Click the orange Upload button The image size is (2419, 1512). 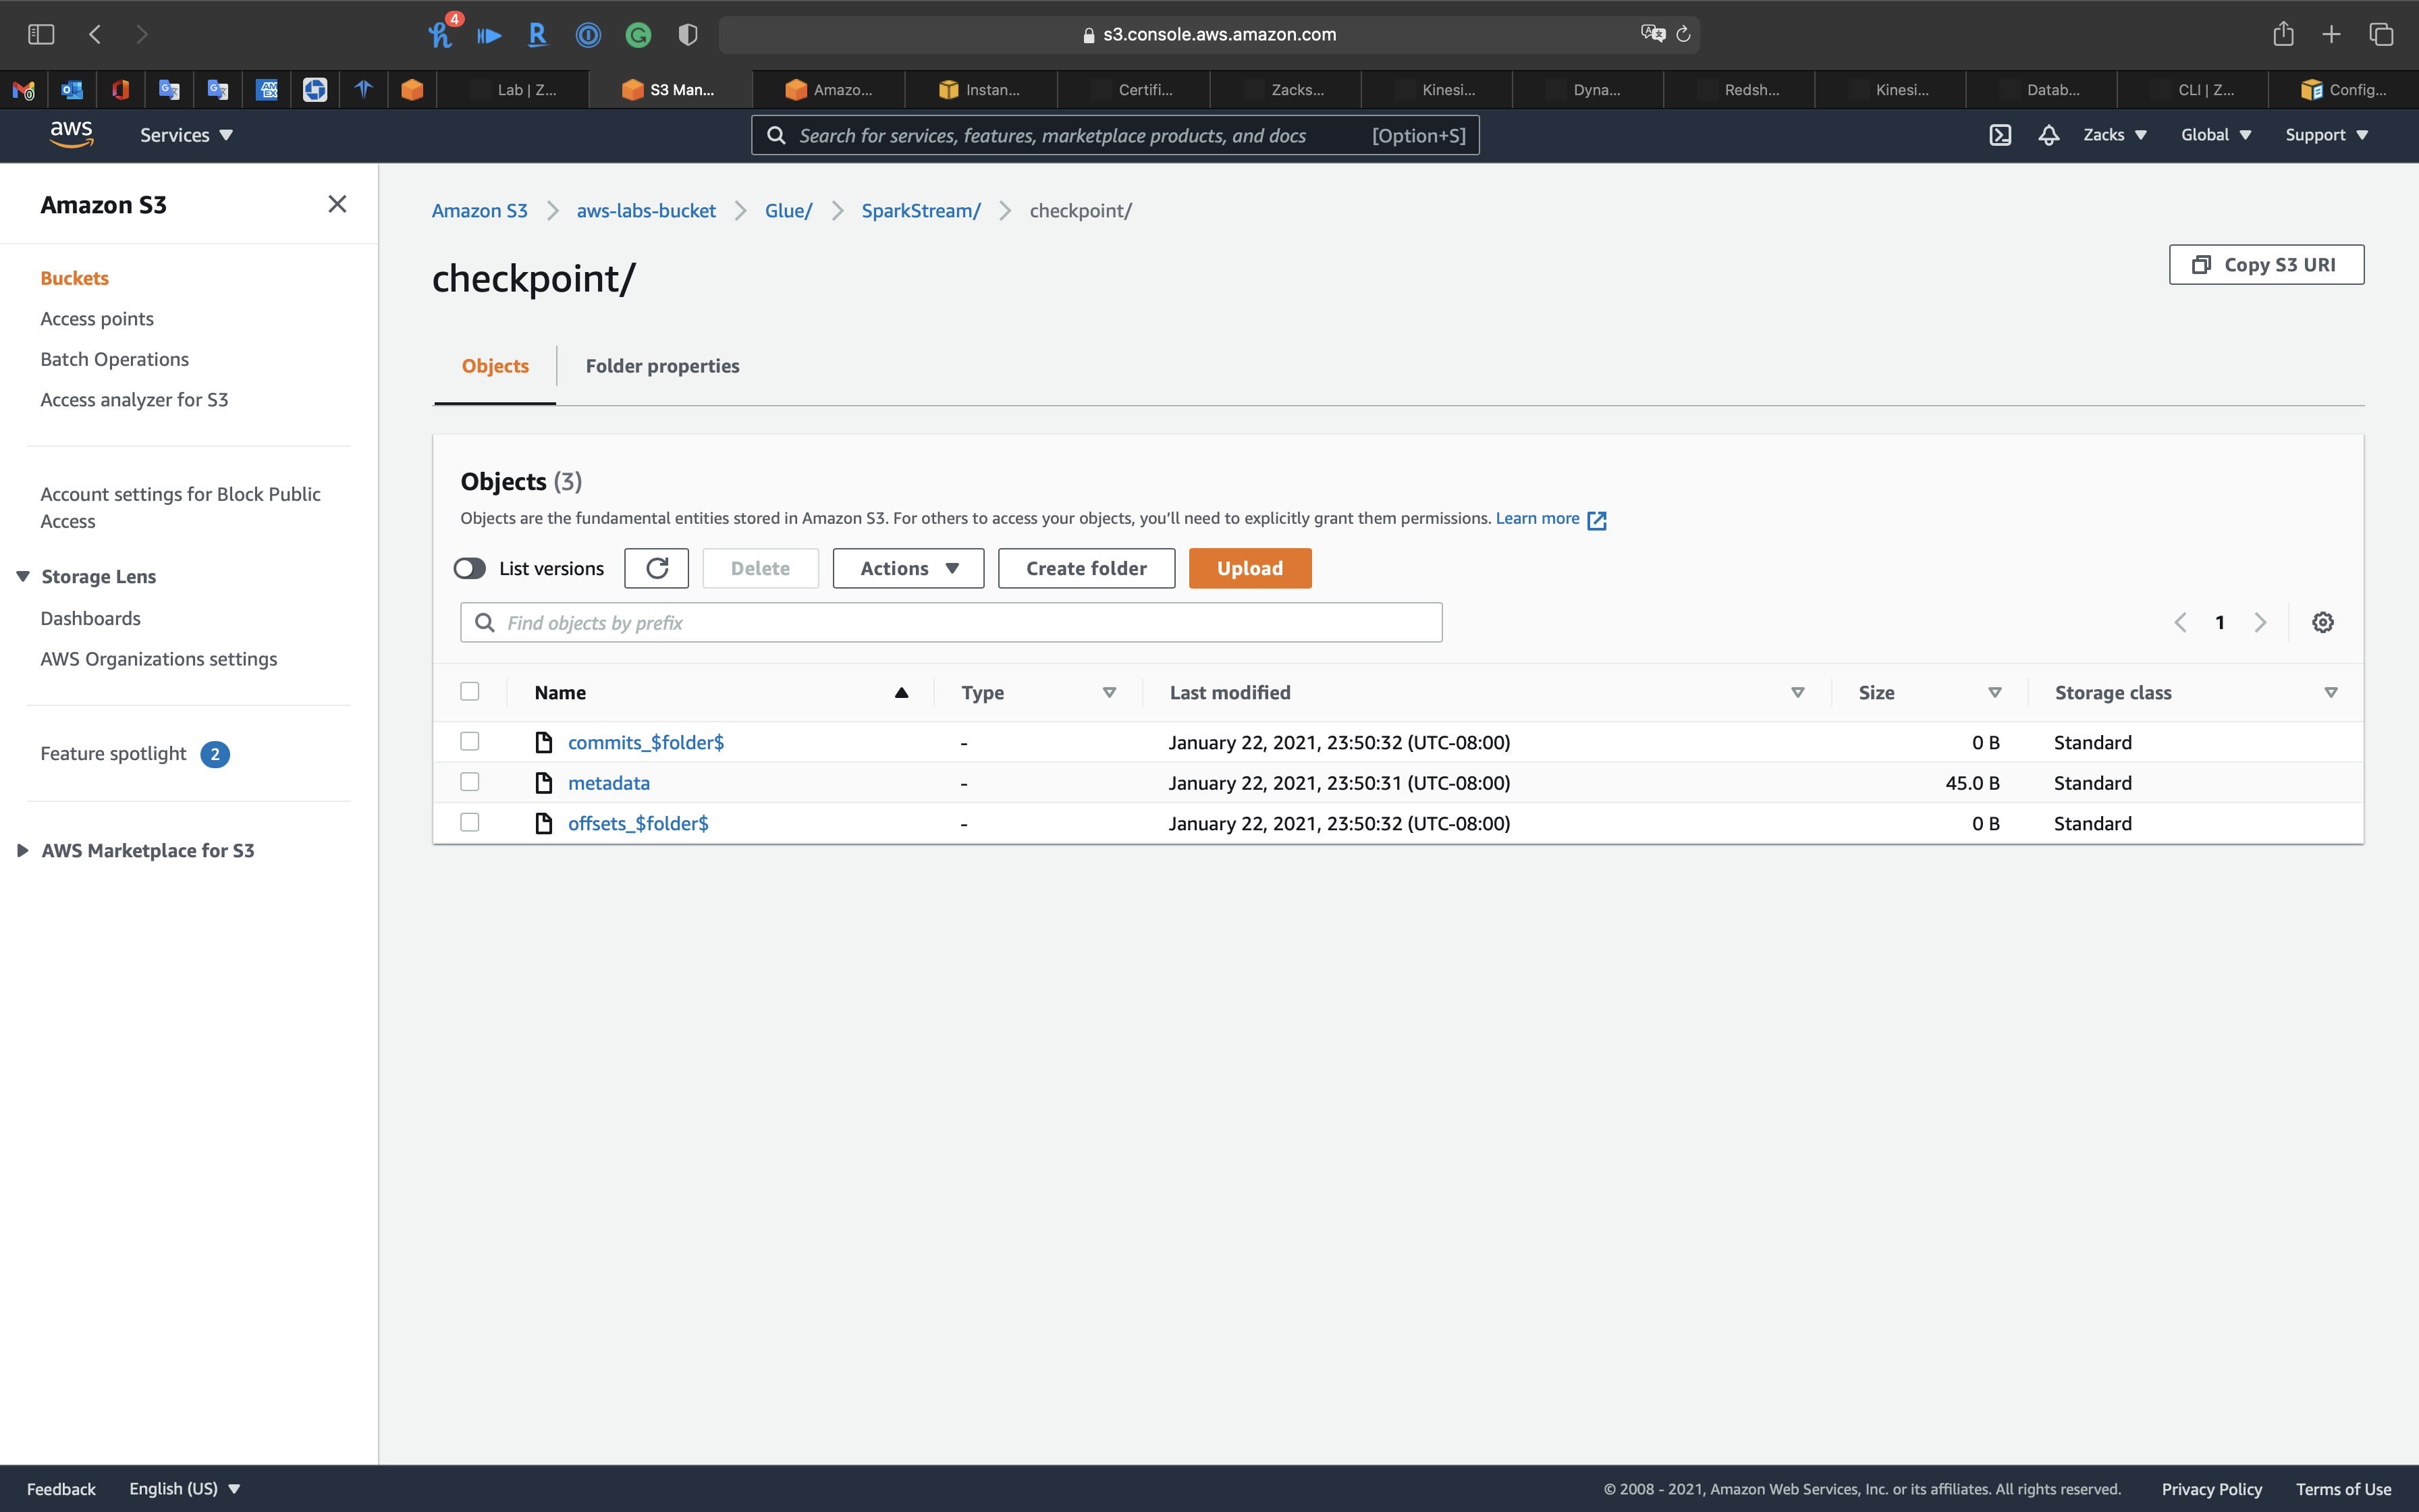coord(1249,568)
